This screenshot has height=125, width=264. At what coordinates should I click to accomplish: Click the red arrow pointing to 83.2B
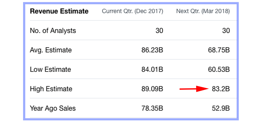[194, 89]
